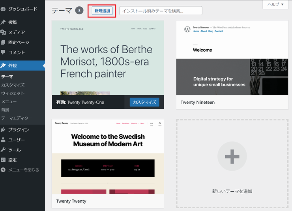Click 有効: Twenty Twenty-One label
The height and width of the screenshot is (211, 292).
pos(80,102)
